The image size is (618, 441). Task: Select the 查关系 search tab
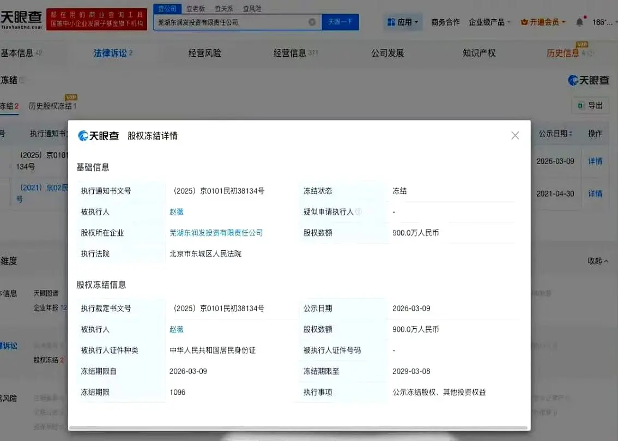(224, 9)
